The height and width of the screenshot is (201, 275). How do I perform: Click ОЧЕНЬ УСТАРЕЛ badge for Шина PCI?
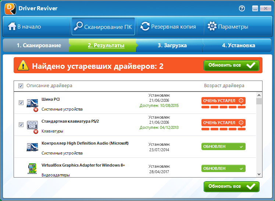click(223, 101)
